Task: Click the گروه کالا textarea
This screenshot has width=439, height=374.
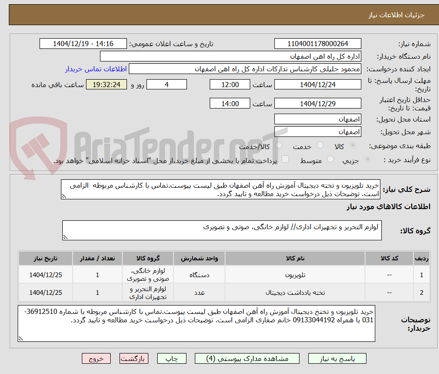Action: (222, 230)
